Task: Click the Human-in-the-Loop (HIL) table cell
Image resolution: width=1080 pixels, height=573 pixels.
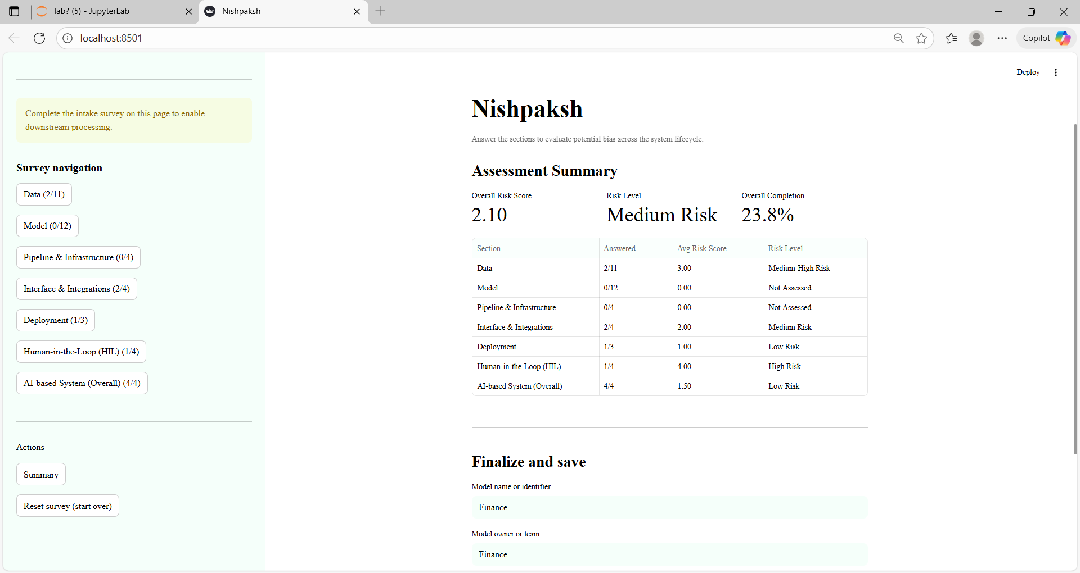Action: [x=535, y=366]
